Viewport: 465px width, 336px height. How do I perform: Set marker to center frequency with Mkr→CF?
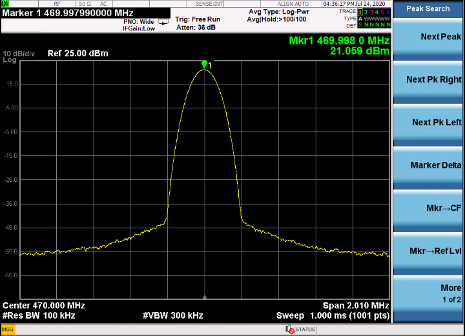click(428, 208)
